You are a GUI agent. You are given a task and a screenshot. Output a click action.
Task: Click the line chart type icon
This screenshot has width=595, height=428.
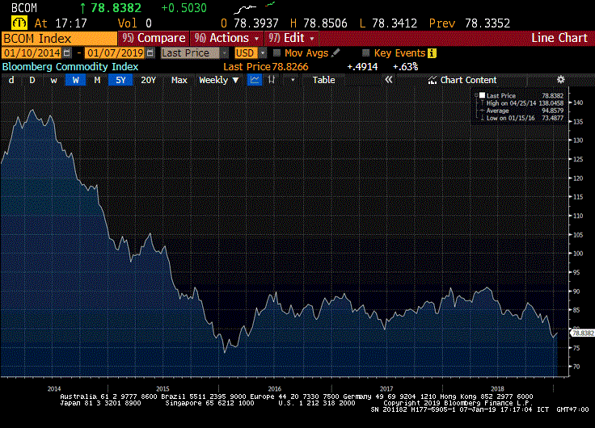[255, 80]
